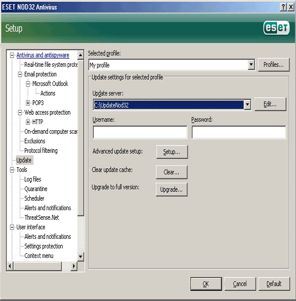Select Alerts and notifications under User interface
This screenshot has width=296, height=301.
[48, 236]
